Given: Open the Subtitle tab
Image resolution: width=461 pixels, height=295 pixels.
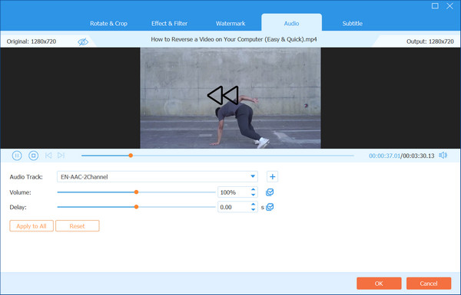Looking at the screenshot, I should (352, 24).
